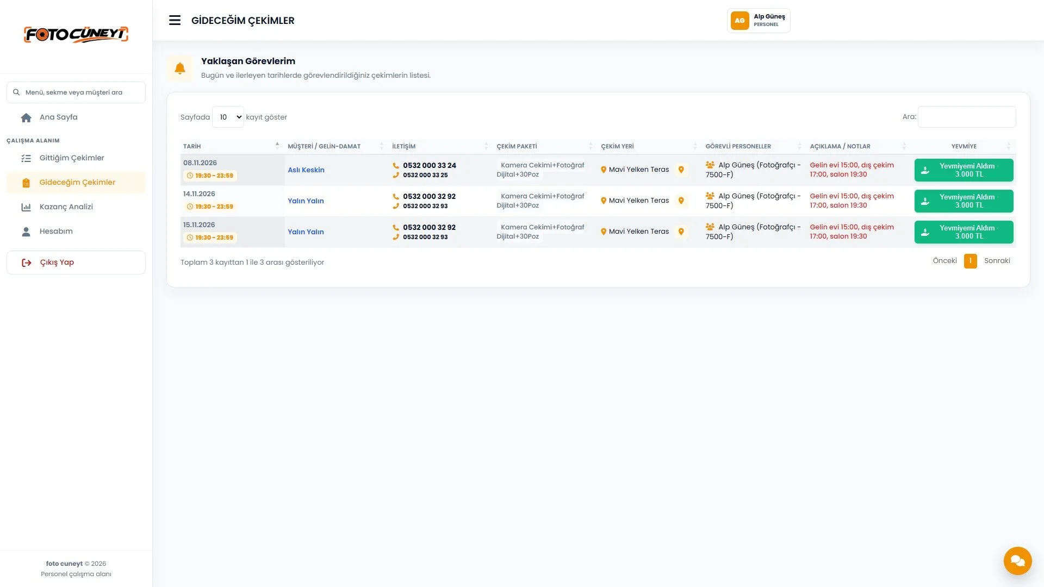1044x587 pixels.
Task: Click the AG user avatar badge
Action: [739, 21]
